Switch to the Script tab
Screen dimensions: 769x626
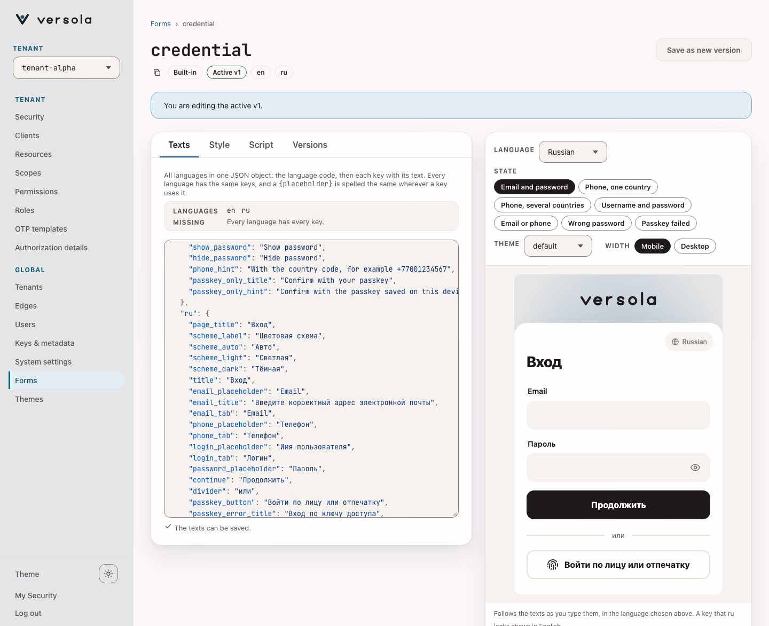pos(261,145)
